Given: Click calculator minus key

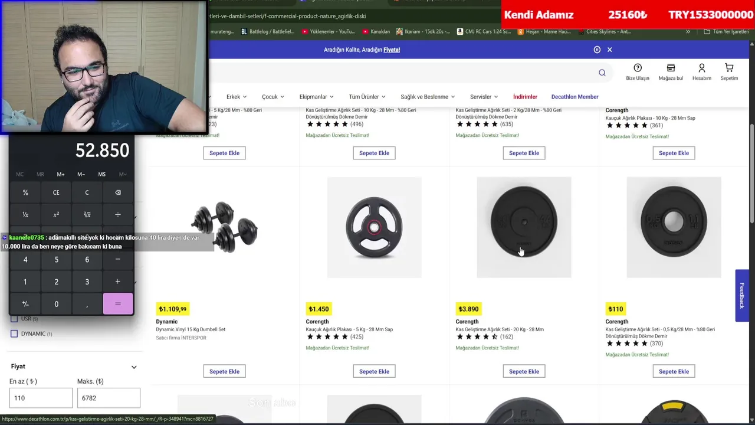Looking at the screenshot, I should tap(118, 260).
